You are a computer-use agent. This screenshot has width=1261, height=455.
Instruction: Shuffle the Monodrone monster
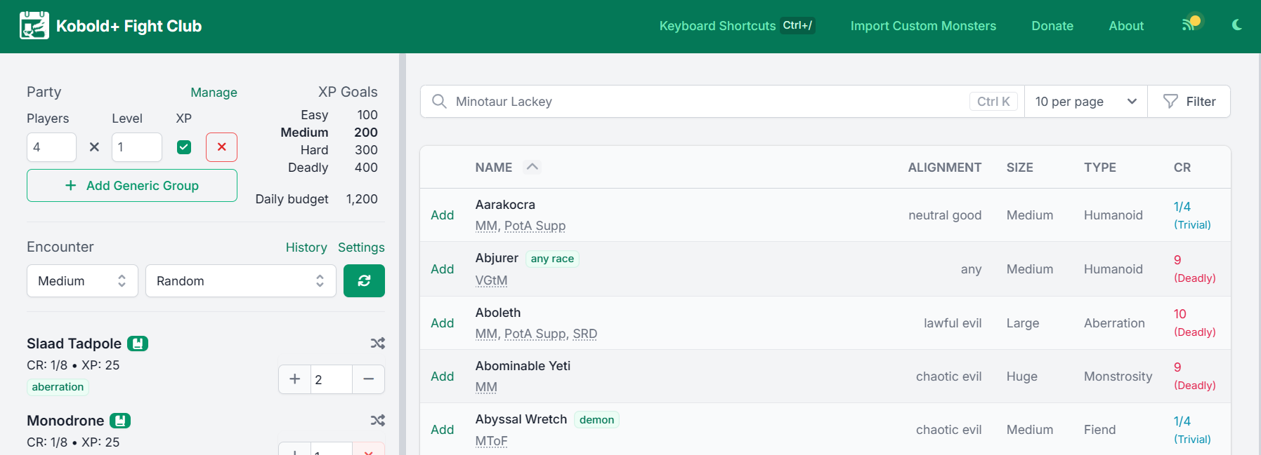pyautogui.click(x=378, y=421)
